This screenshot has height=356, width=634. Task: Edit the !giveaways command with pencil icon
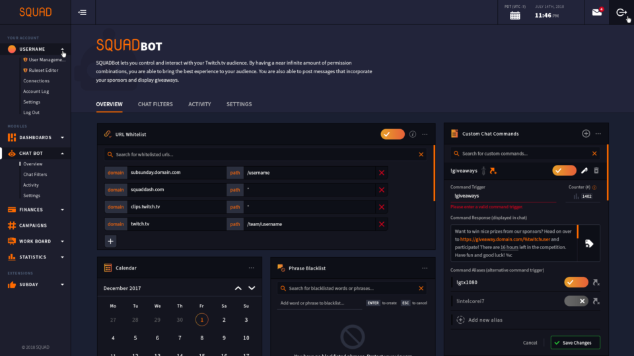tap(584, 171)
